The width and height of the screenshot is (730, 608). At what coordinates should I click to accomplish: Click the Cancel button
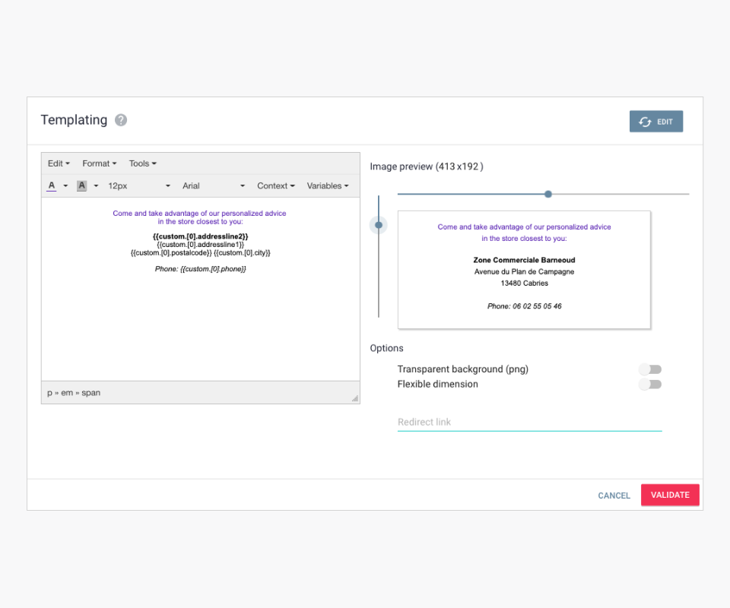(x=614, y=496)
